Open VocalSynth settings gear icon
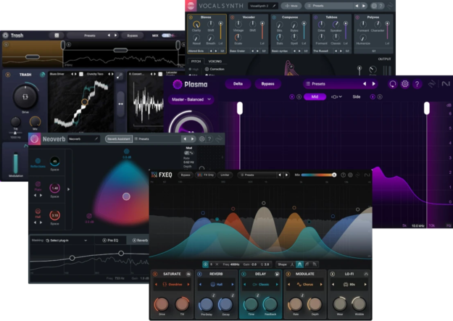 374,6
